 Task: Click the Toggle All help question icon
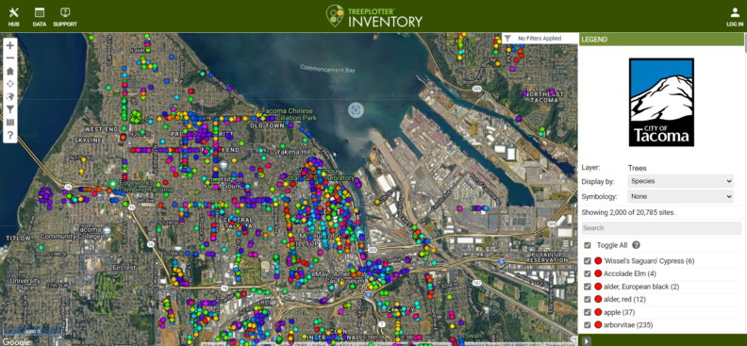(x=636, y=245)
